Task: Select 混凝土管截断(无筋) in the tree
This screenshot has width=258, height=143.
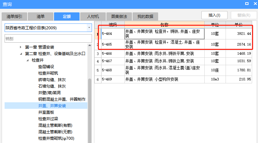Action: pos(55,132)
